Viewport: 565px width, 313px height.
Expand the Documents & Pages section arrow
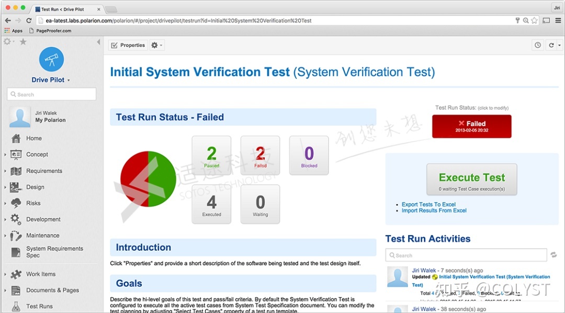click(5, 290)
